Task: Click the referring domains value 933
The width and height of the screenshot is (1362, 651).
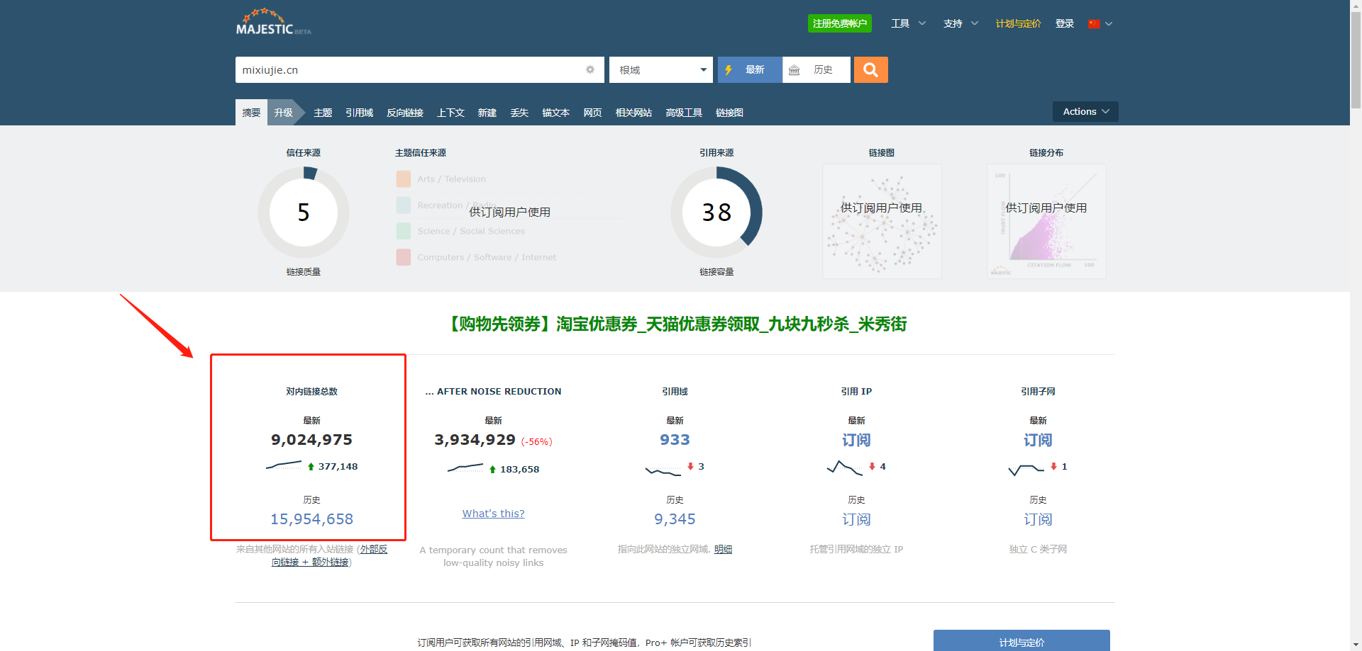Action: pos(675,440)
